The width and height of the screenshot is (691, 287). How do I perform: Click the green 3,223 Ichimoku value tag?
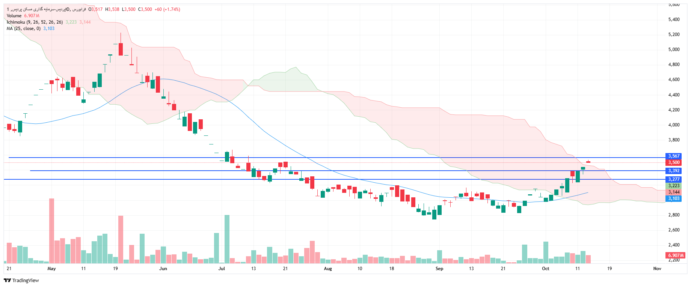point(674,186)
